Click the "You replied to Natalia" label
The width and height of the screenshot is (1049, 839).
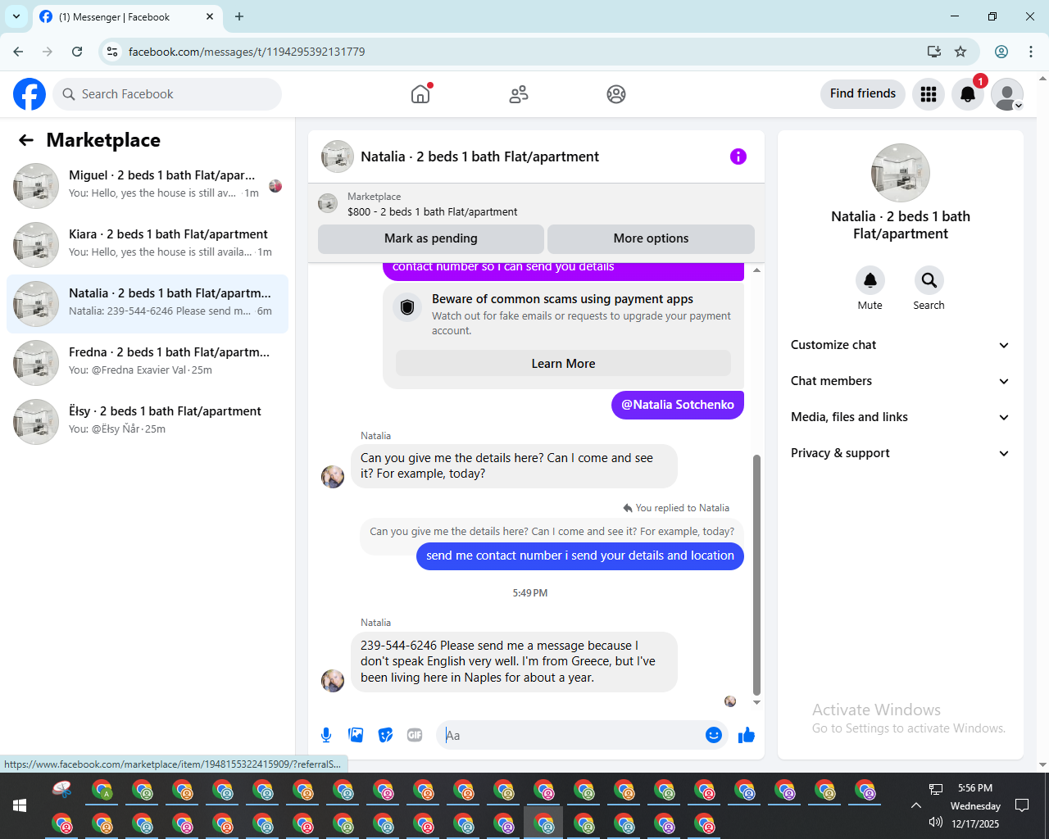pyautogui.click(x=676, y=508)
